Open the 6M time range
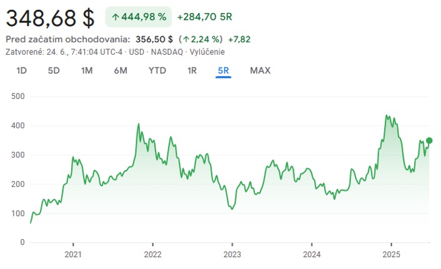This screenshot has width=441, height=269. coord(121,70)
